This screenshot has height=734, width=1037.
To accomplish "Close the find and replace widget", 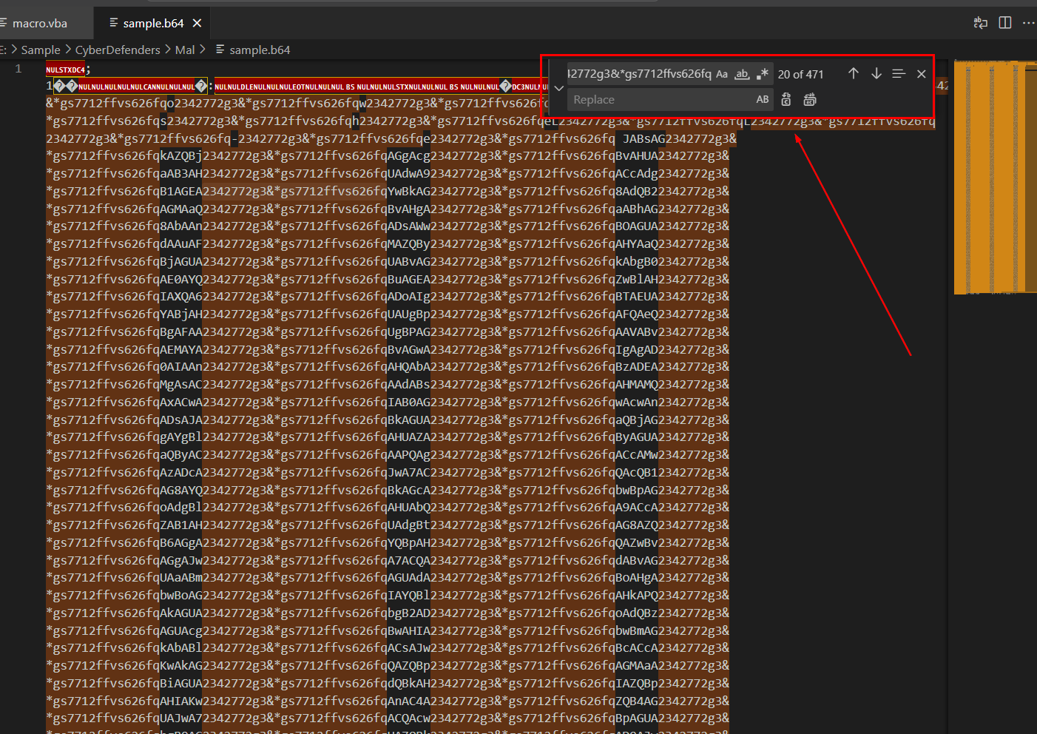I will point(921,73).
